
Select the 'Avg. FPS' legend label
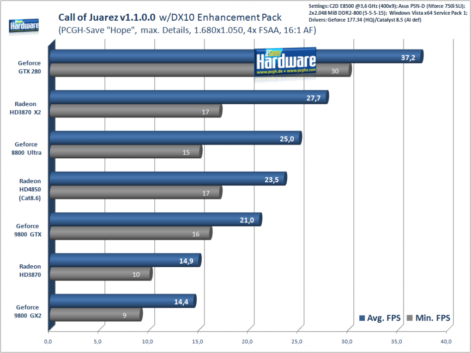384,318
